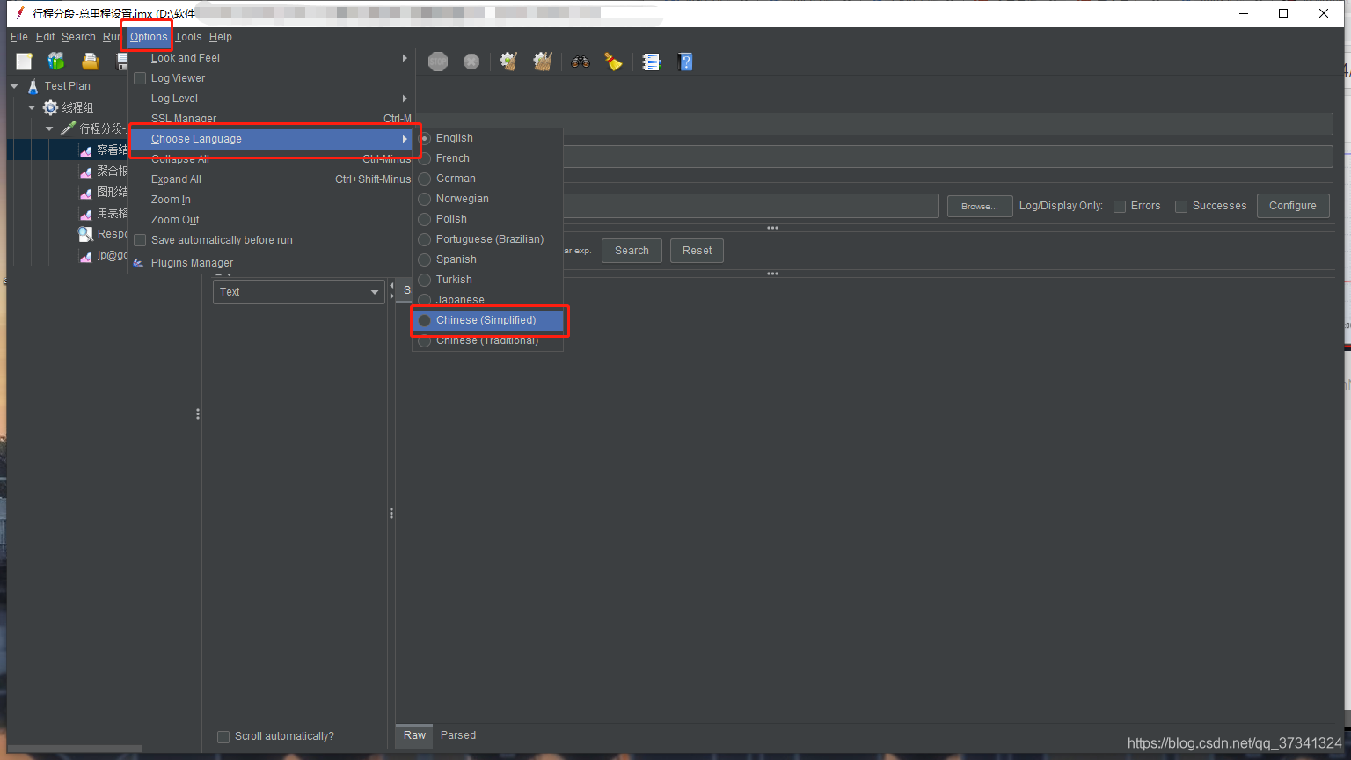Select Chinese (Simplified) language option
This screenshot has height=760, width=1351.
tap(488, 320)
